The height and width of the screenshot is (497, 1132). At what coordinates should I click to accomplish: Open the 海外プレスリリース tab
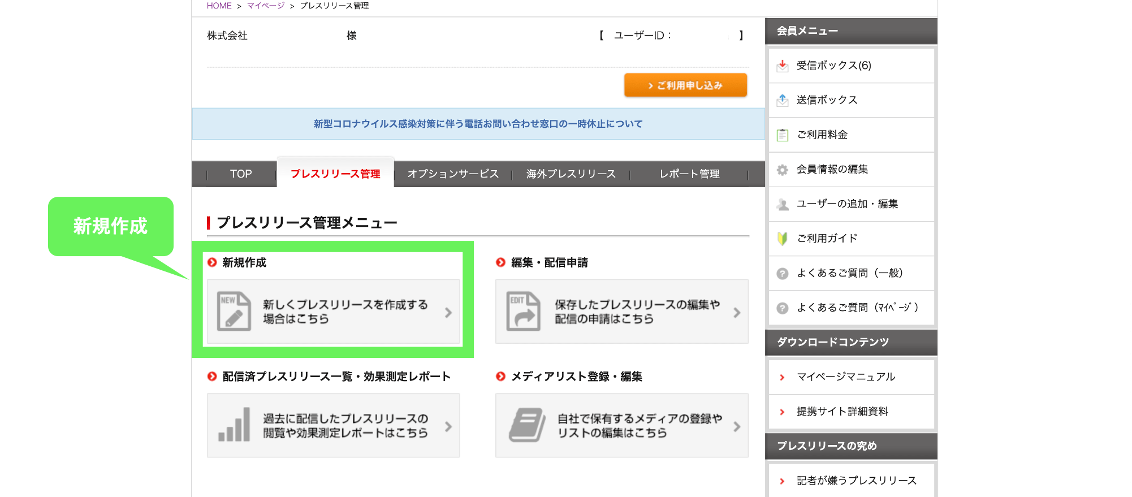[x=571, y=174]
